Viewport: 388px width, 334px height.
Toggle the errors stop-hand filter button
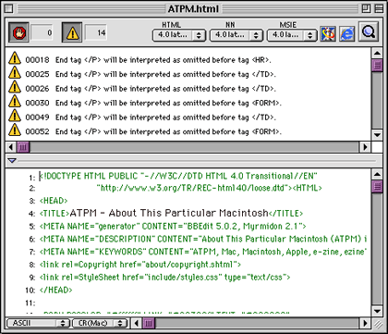tap(18, 32)
